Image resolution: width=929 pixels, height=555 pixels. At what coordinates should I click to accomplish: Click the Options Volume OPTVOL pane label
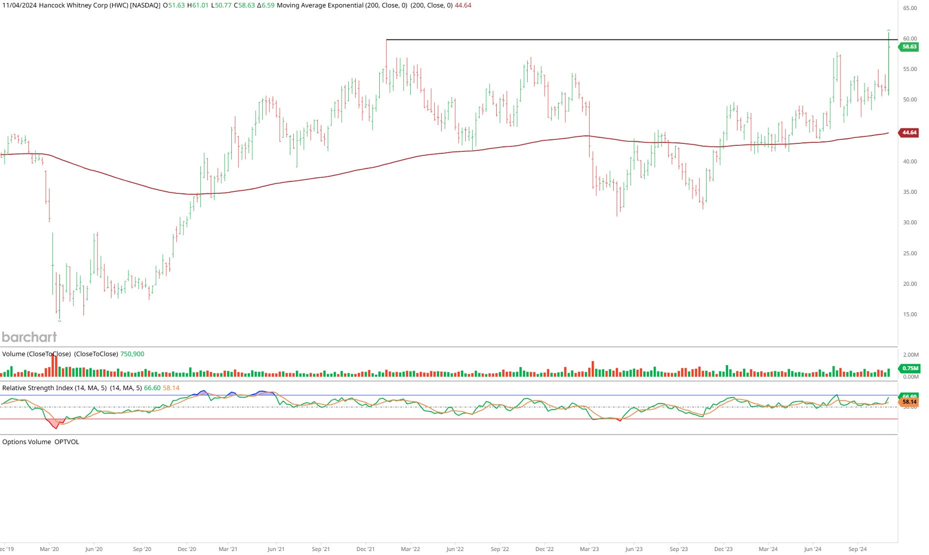coord(40,442)
